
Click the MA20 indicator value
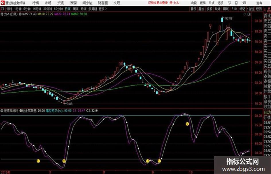pyautogui.click(x=62, y=14)
